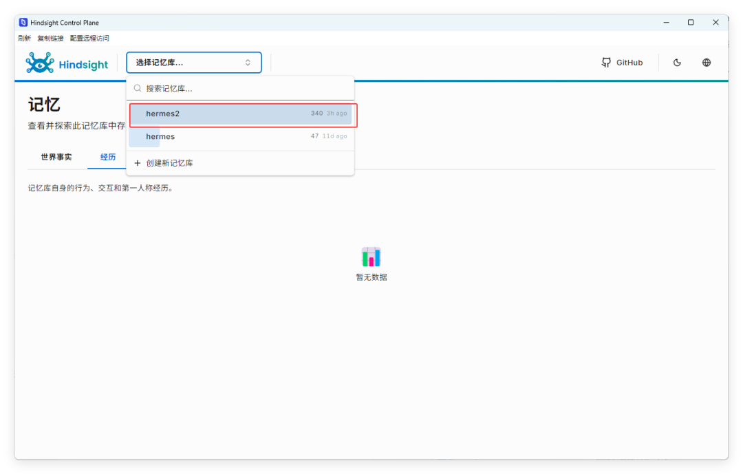Select the hermes2 memory bank
Viewport: 743px width, 474px height.
pyautogui.click(x=240, y=114)
